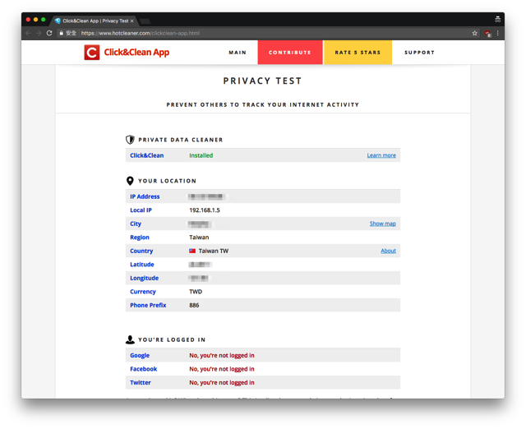Image resolution: width=526 pixels, height=429 pixels.
Task: Click the red extension icon in toolbar
Action: pyautogui.click(x=487, y=34)
